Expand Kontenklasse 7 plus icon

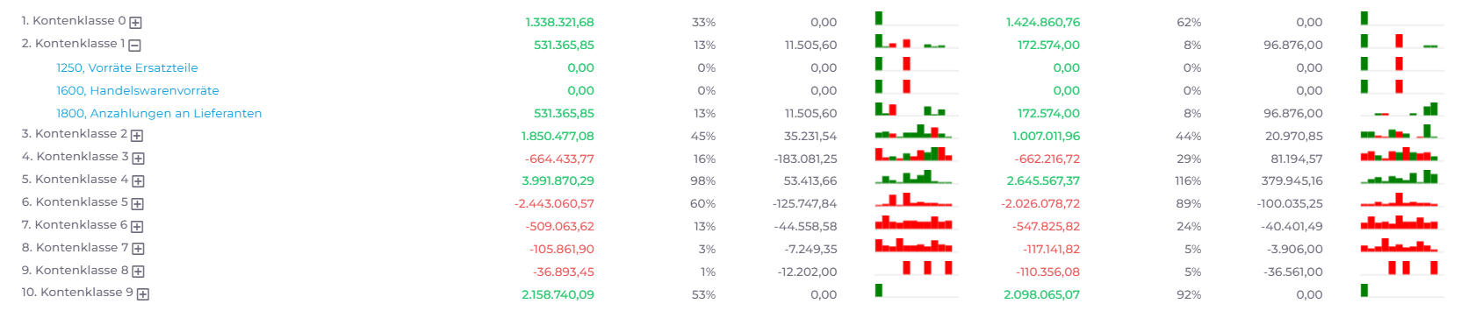pos(138,250)
